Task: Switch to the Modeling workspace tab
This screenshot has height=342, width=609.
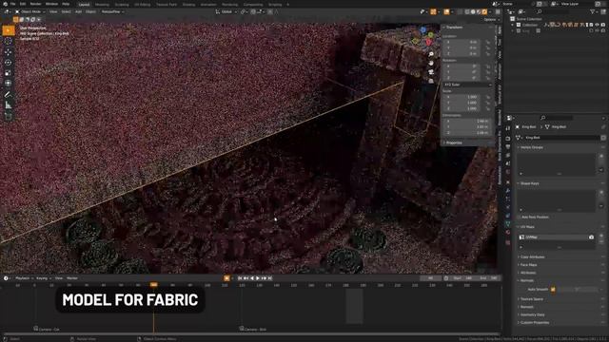Action: (102, 5)
